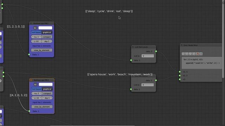Toggle compact option on the lower Stethoscope node
Image resolution: width=225 pixels, height=126 pixels.
pyautogui.click(x=47, y=93)
